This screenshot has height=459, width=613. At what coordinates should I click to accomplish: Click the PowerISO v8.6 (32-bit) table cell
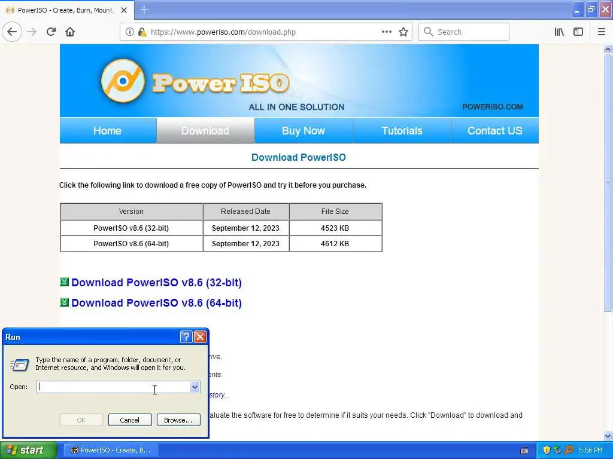[131, 228]
